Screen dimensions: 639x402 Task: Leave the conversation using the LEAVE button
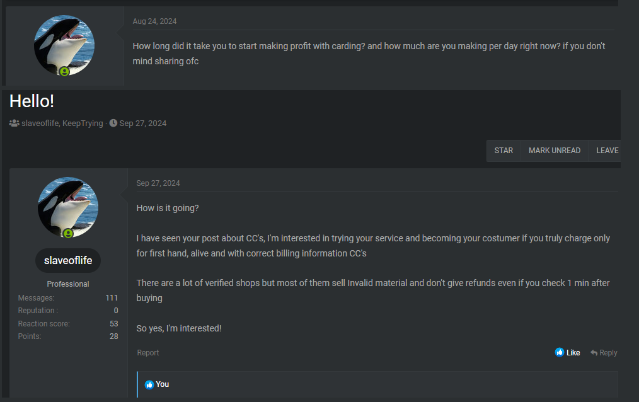tap(607, 151)
